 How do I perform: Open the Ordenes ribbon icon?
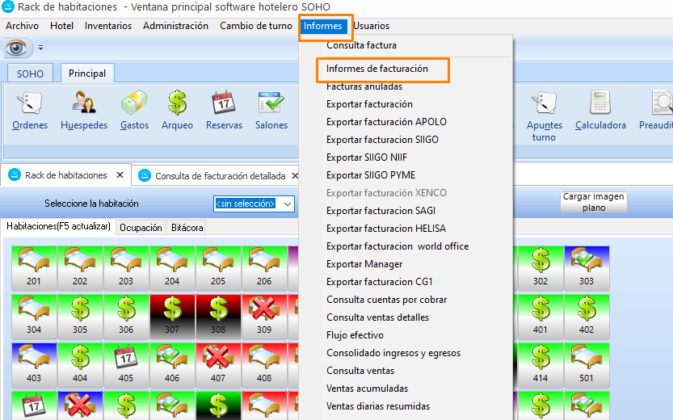[x=30, y=110]
